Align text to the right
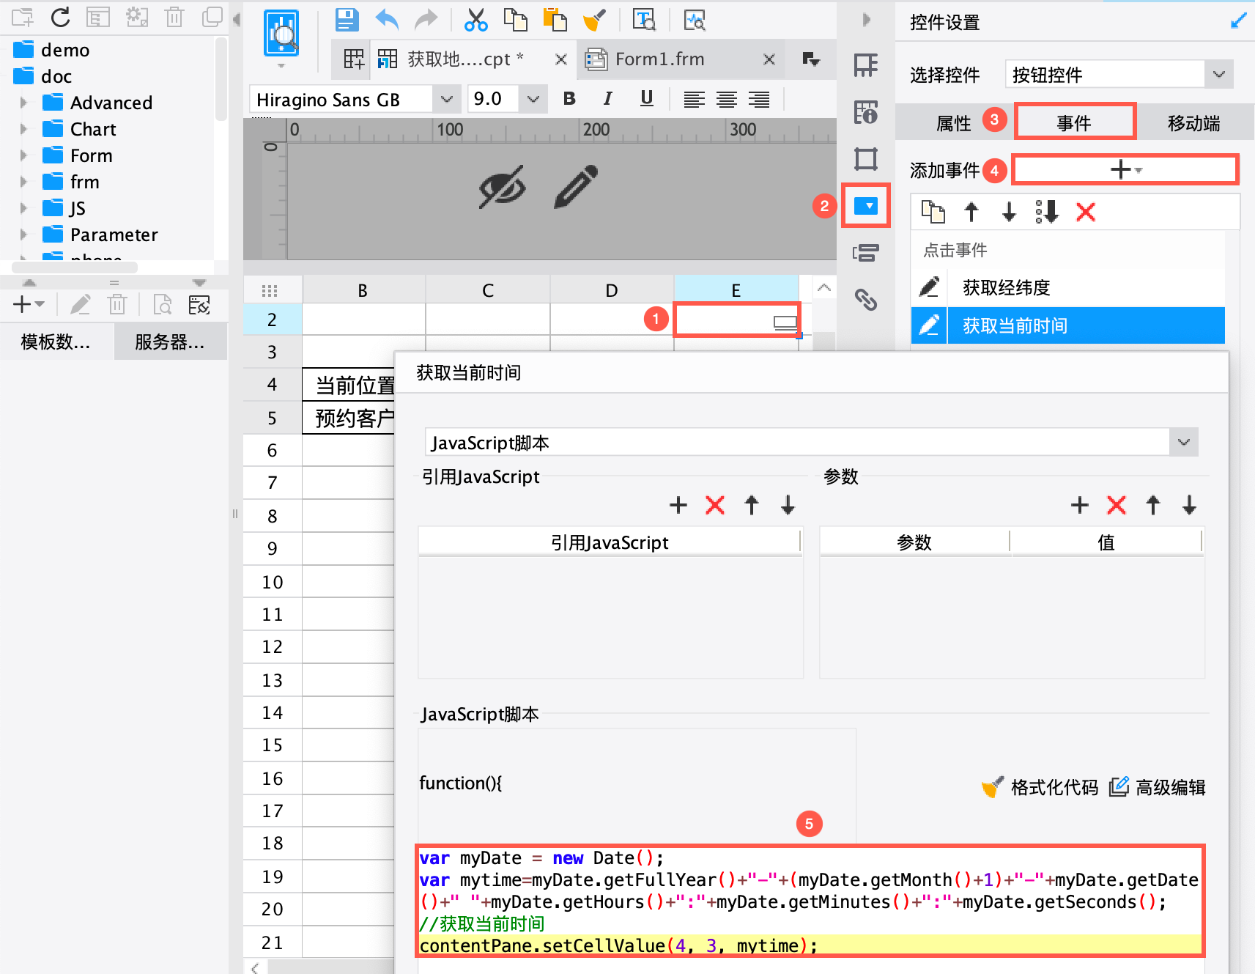The image size is (1255, 974). pos(759,100)
